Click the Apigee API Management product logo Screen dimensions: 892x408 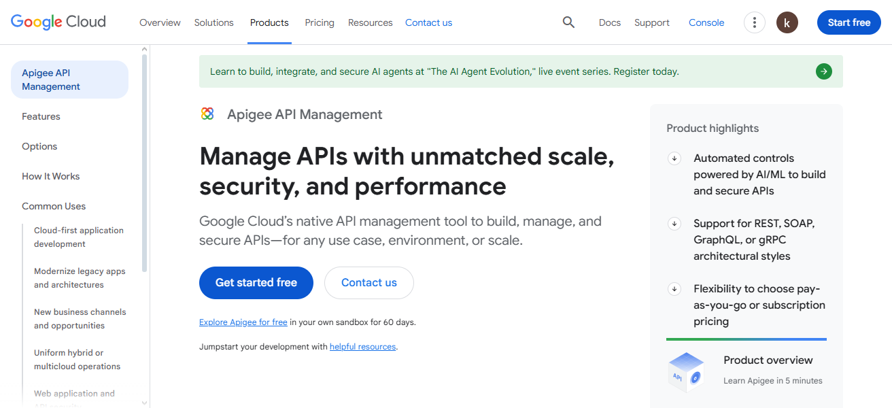pos(207,114)
